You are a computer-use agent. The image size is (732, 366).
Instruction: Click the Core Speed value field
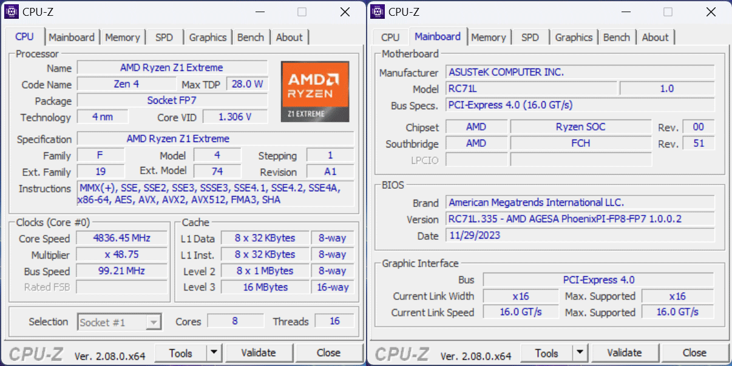coord(121,239)
